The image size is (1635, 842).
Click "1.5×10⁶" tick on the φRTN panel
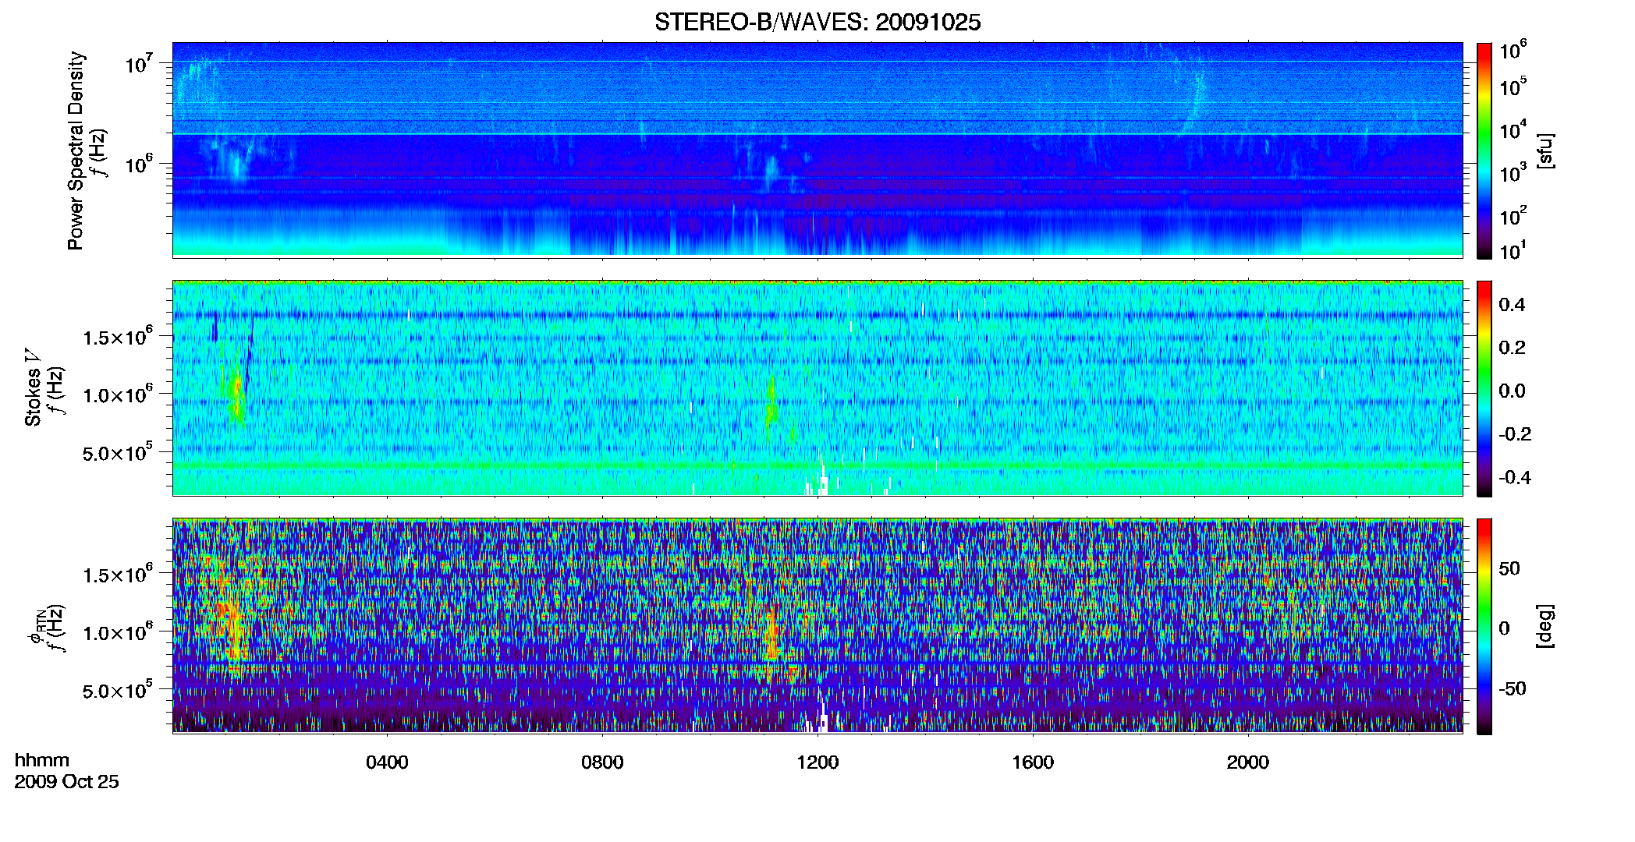tap(118, 575)
